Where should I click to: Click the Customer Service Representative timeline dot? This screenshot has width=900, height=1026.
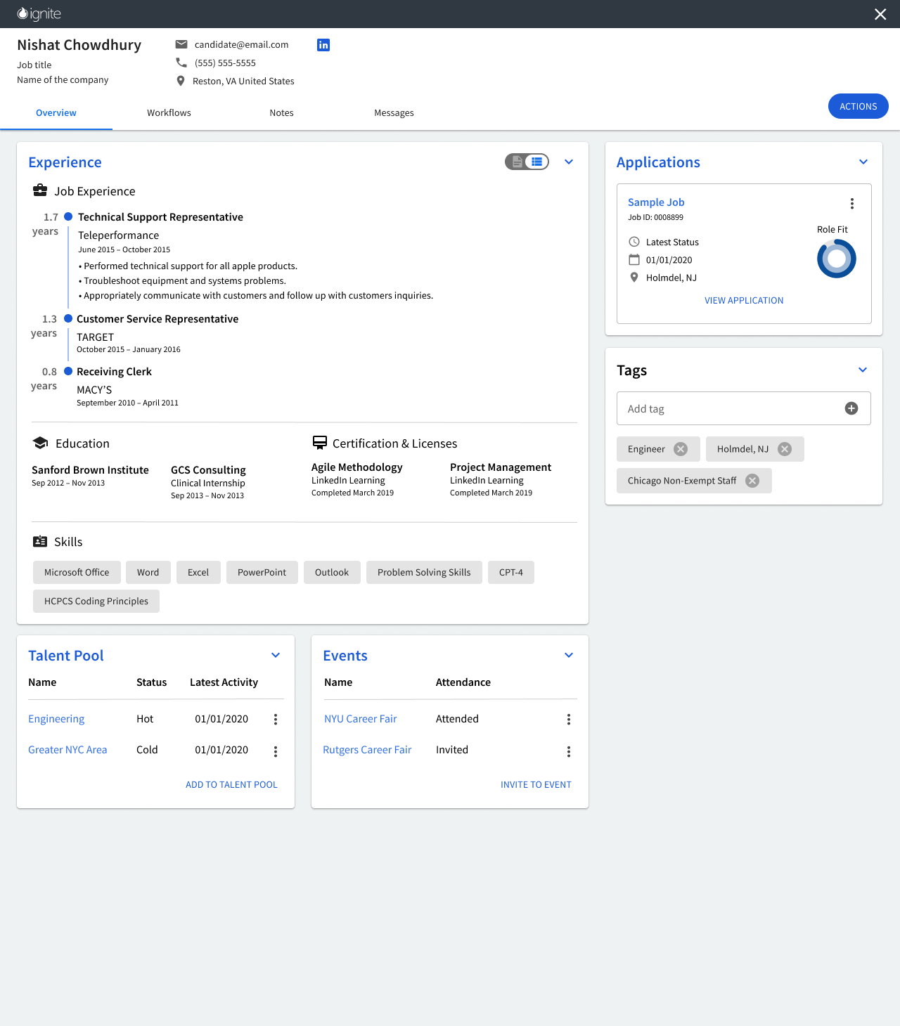point(68,318)
